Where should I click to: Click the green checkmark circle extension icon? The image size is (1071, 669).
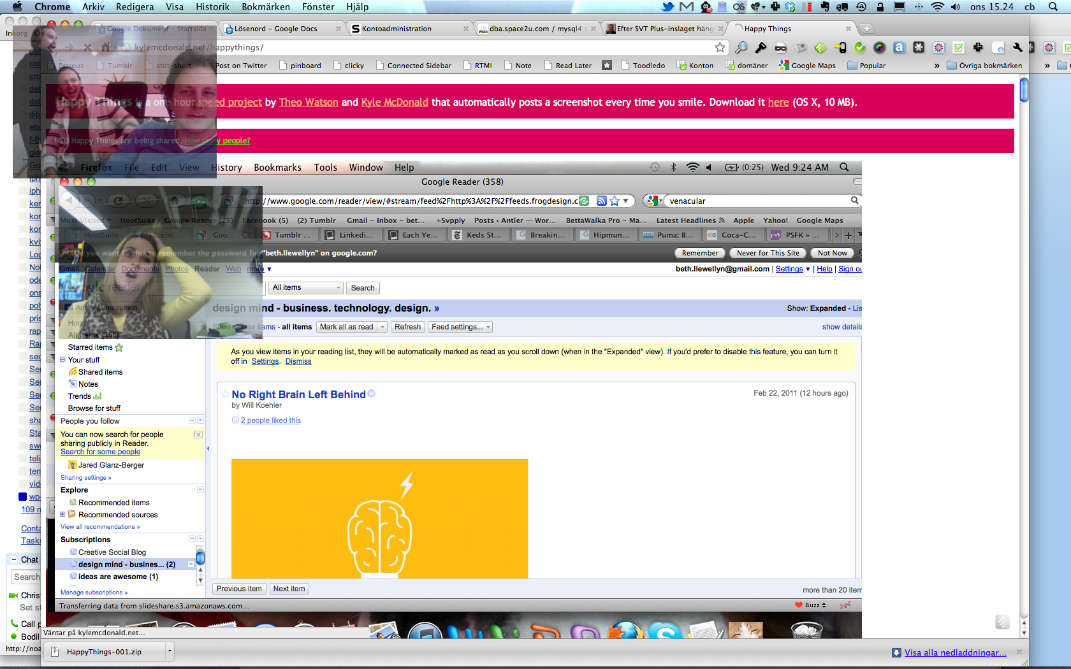[x=860, y=48]
